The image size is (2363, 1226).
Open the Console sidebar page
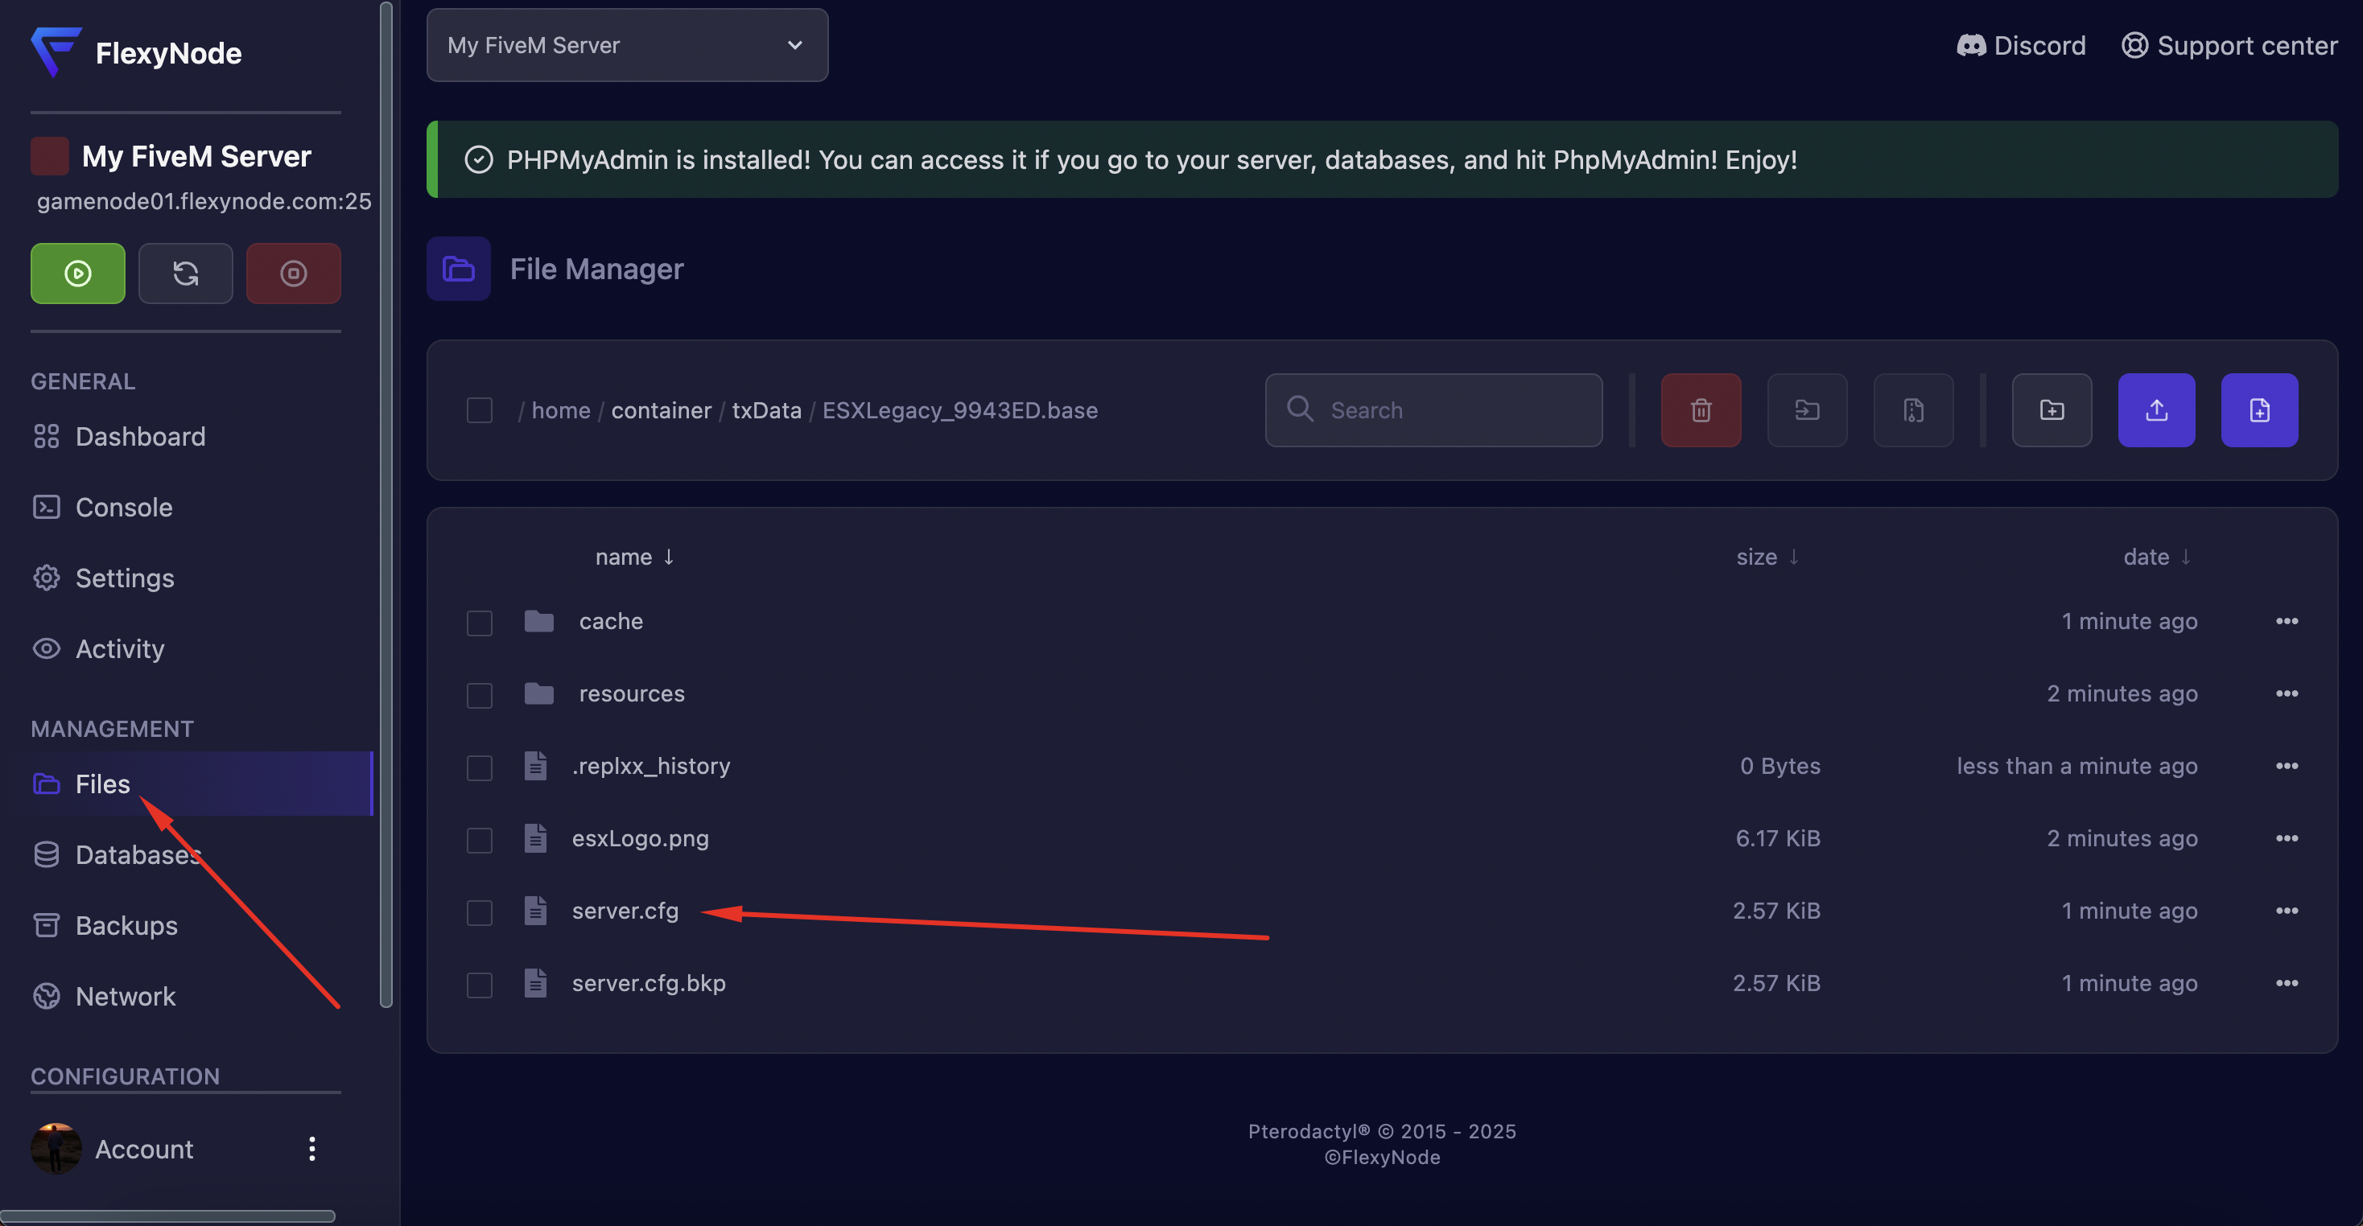click(x=123, y=507)
